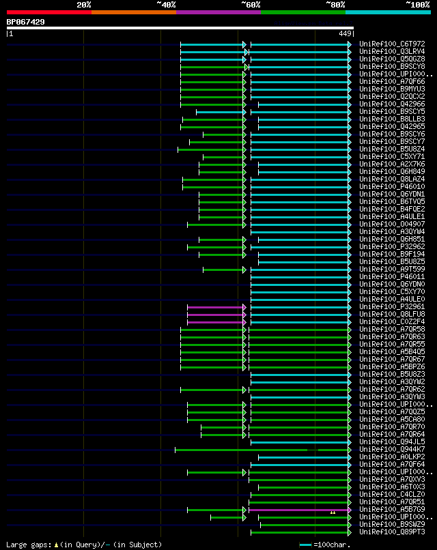Click the long green alignment bar for Q944K7

pos(263,450)
